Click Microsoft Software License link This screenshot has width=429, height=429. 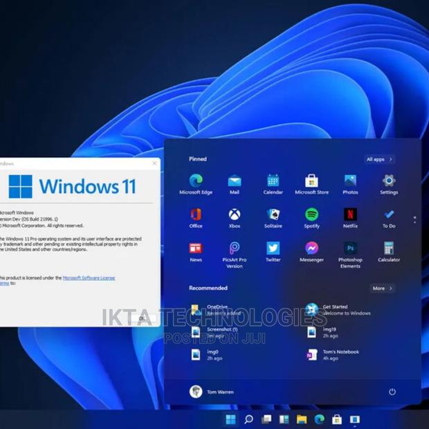point(89,278)
